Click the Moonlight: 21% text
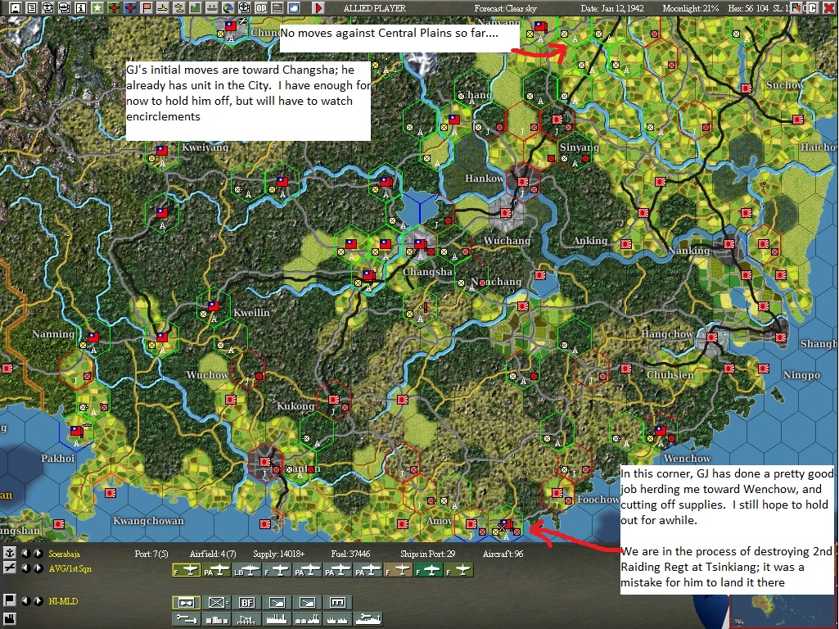The height and width of the screenshot is (629, 839). 690,8
